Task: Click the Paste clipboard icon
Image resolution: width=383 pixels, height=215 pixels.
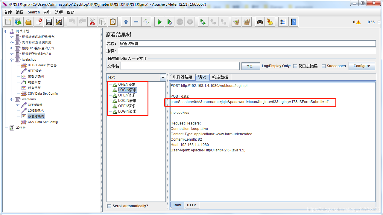Action: [x=113, y=22]
